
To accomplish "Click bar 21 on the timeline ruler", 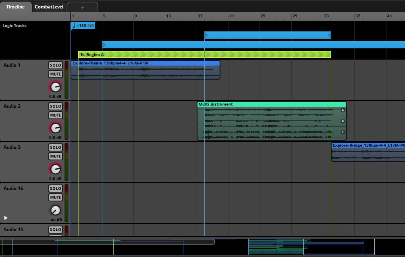I will click(x=232, y=16).
